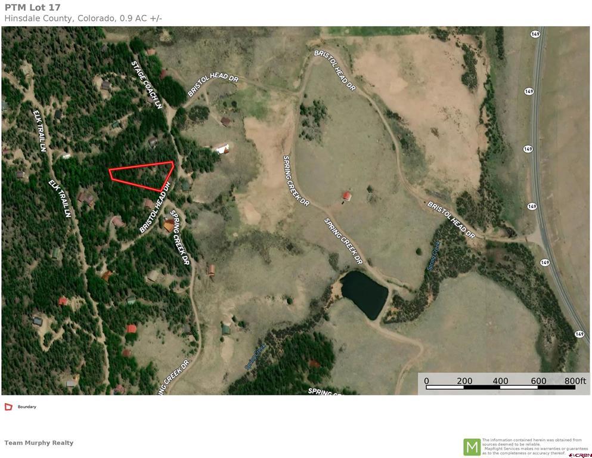Click the Stage Coach Ln road label
This screenshot has height=458, width=592.
pyautogui.click(x=147, y=85)
